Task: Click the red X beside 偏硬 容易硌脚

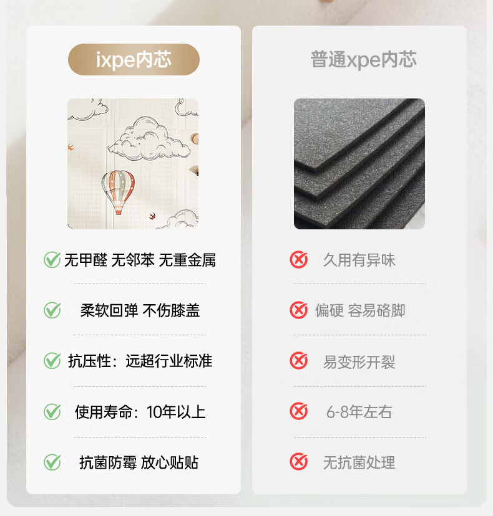Action: 298,310
